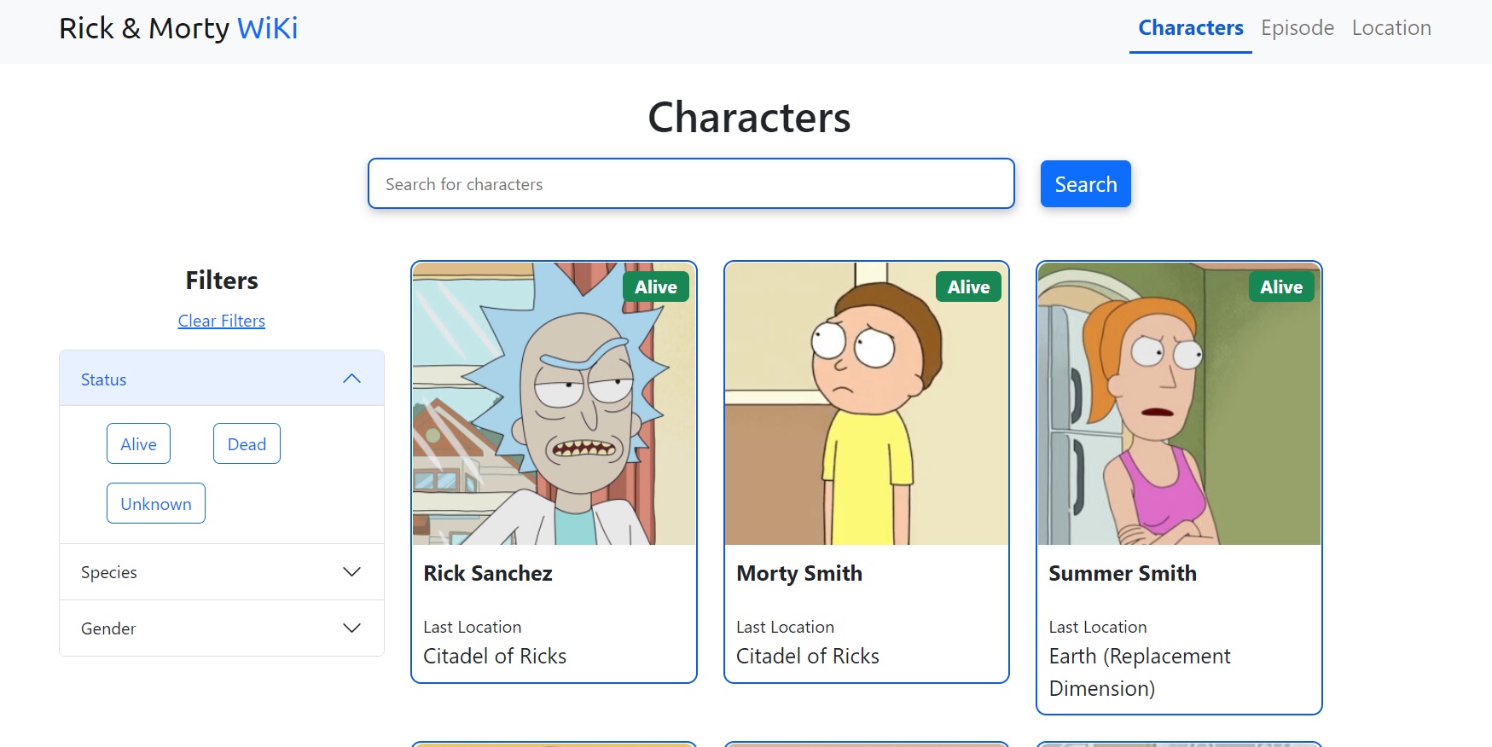The image size is (1492, 747).
Task: Open the Location nav tab
Action: [x=1391, y=28]
